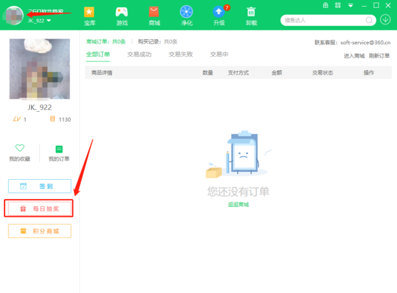The image size is (397, 293).
Task: Maximize the 360 software manager window
Action: (376, 5)
